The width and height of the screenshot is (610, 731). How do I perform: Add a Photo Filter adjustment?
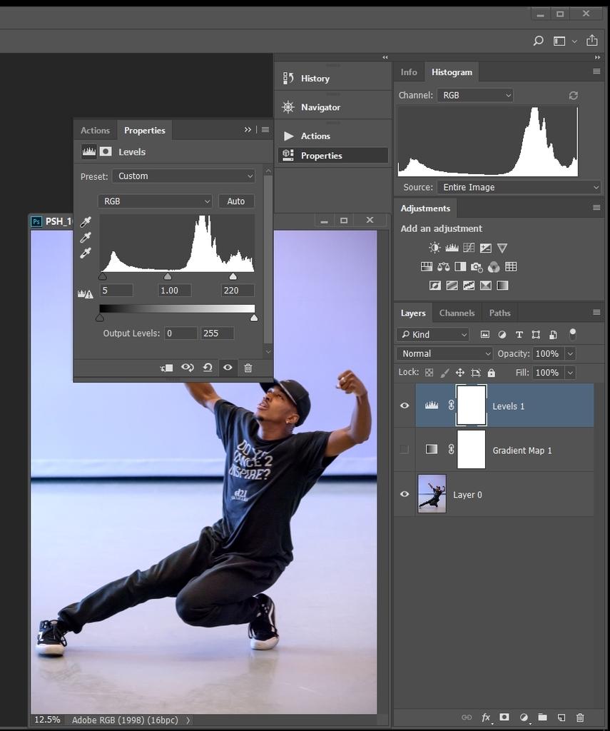[x=477, y=267]
